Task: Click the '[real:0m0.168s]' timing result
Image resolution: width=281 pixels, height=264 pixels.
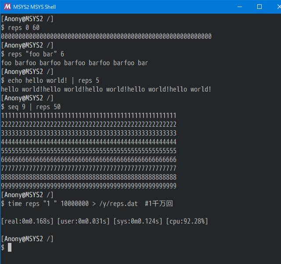Action: click(x=27, y=221)
